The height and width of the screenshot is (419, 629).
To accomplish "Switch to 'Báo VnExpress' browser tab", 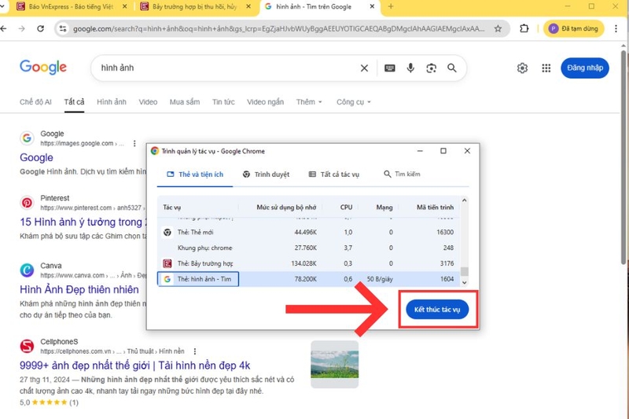I will [x=71, y=6].
